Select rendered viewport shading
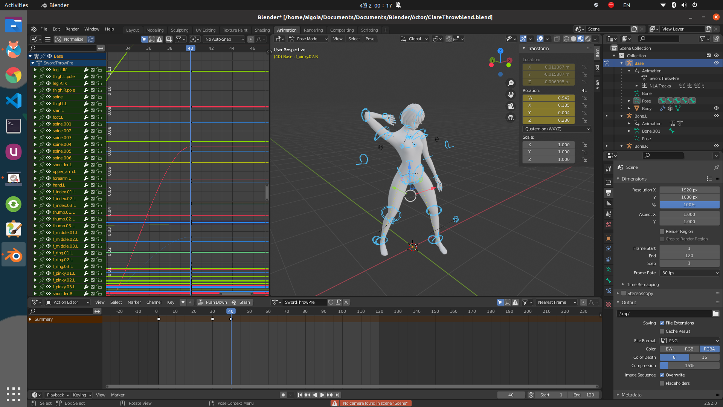The height and width of the screenshot is (407, 723). pos(588,39)
